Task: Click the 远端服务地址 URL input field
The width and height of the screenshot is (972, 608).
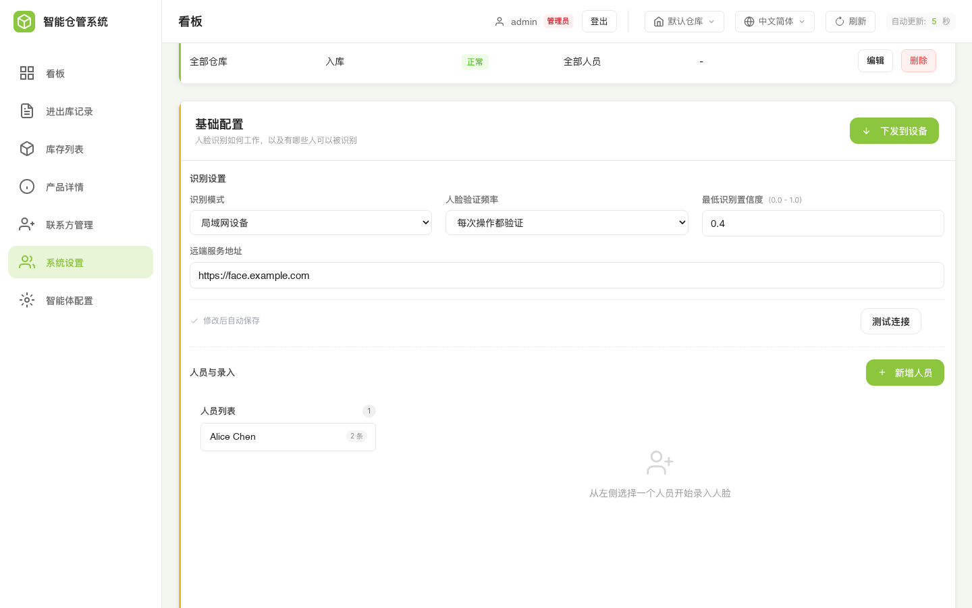Action: coord(567,276)
